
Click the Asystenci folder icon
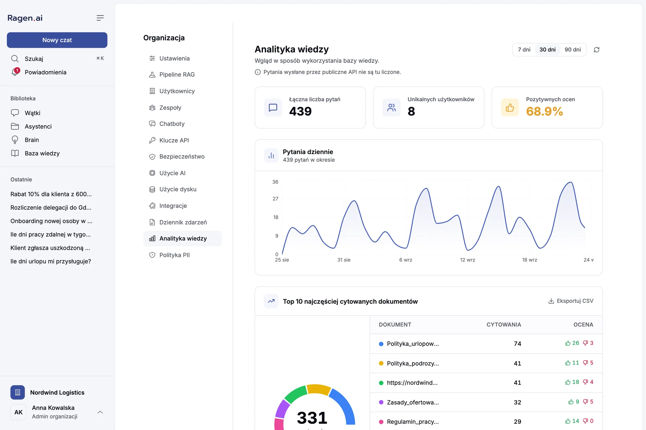tap(15, 126)
